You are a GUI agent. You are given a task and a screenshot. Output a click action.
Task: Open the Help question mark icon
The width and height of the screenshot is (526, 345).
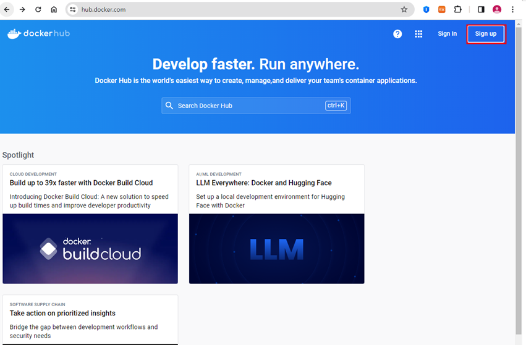click(x=397, y=34)
